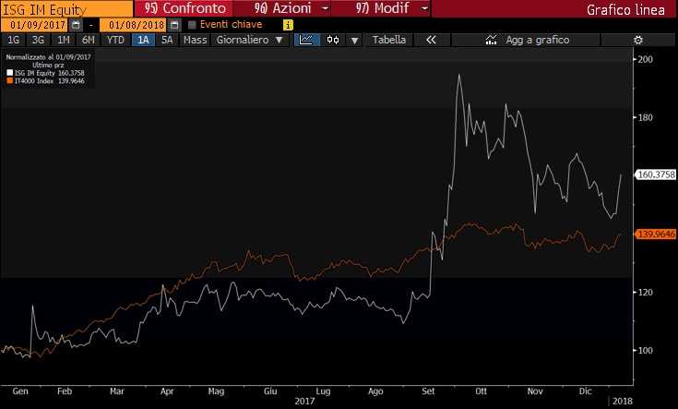This screenshot has width=678, height=409.
Task: Open the 95) Confronto menu
Action: (x=184, y=8)
